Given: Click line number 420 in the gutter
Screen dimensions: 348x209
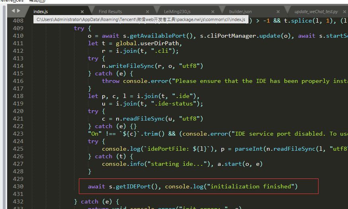Looking at the screenshot, I should pyautogui.click(x=18, y=111).
